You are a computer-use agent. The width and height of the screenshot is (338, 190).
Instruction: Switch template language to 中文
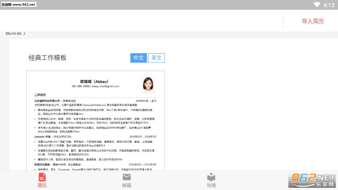[x=139, y=58]
